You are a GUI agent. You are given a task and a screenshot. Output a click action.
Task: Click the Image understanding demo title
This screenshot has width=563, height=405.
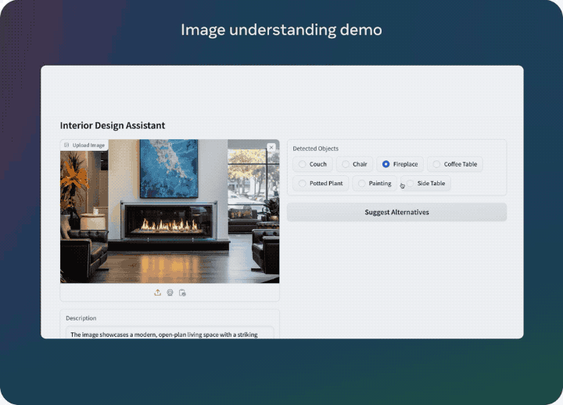point(281,30)
